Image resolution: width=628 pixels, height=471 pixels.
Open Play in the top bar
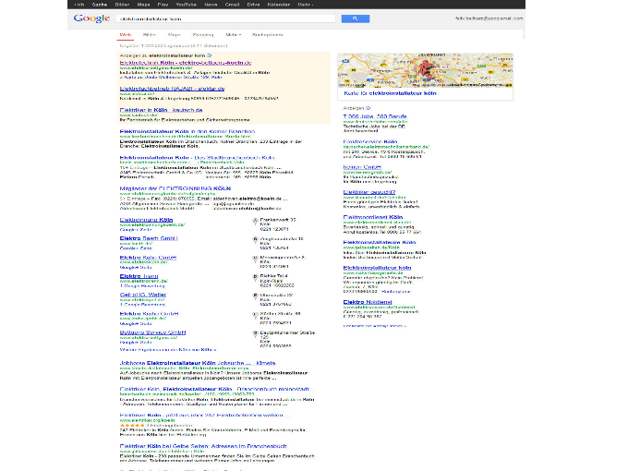click(x=163, y=5)
